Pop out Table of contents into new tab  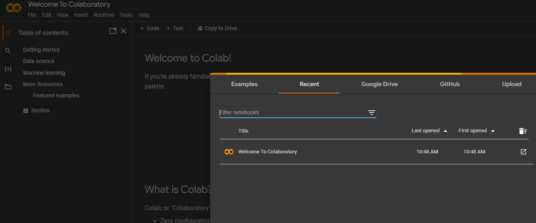click(x=113, y=31)
